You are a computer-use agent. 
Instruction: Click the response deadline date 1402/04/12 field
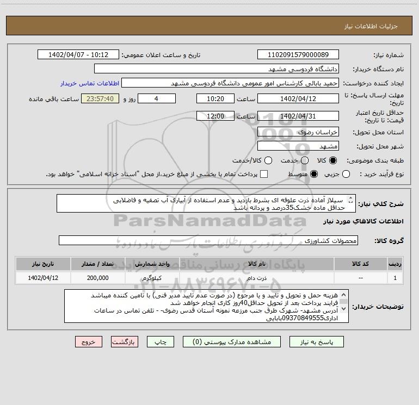[x=298, y=99]
